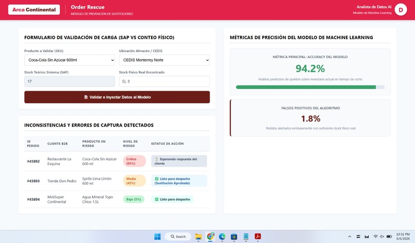
Task: Click table product Coca-Cola Sin Azúcar 600 ml
Action: [x=99, y=161]
